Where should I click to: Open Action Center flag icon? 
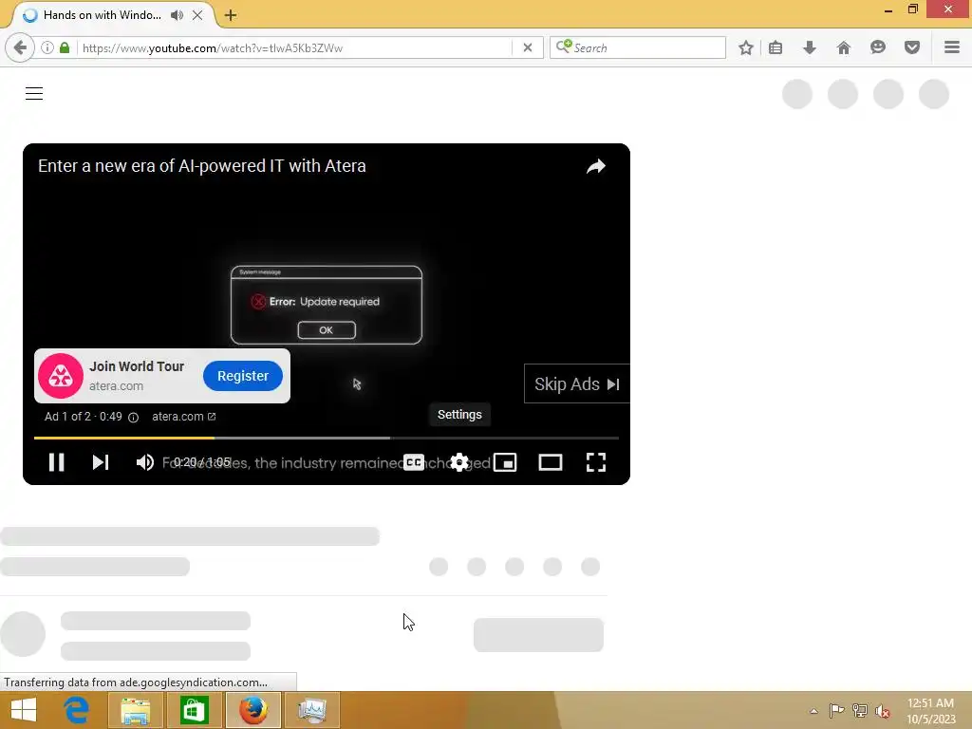pos(836,711)
